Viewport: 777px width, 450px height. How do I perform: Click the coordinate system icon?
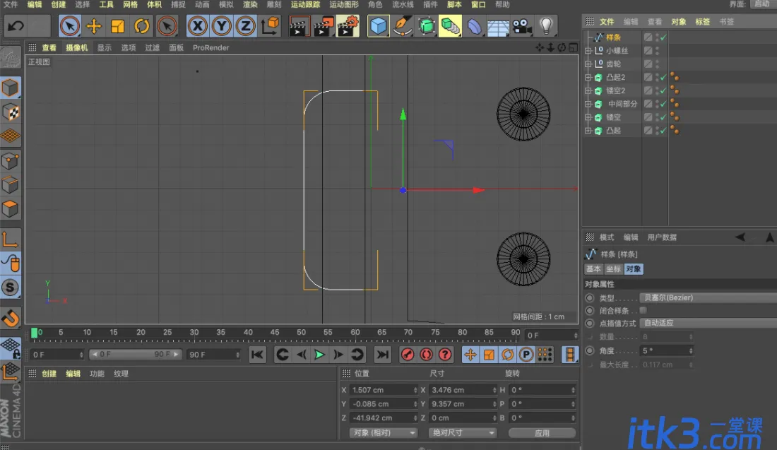click(x=271, y=25)
